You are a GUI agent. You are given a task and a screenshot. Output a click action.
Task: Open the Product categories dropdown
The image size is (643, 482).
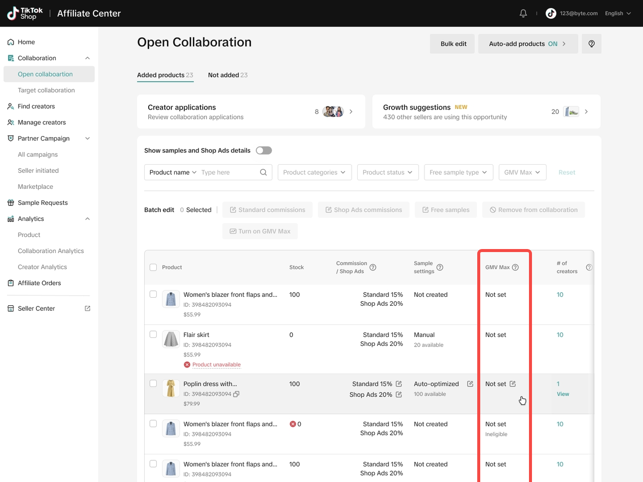314,172
